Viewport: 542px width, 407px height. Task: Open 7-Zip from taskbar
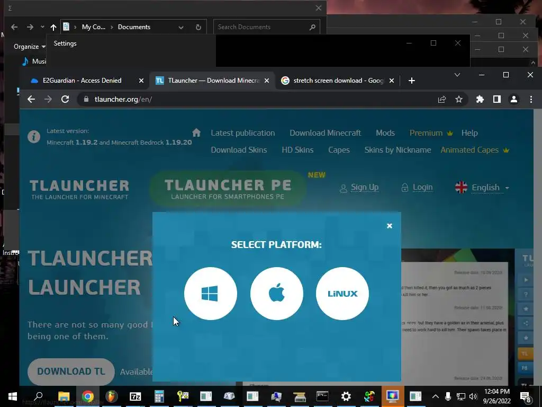click(x=135, y=396)
